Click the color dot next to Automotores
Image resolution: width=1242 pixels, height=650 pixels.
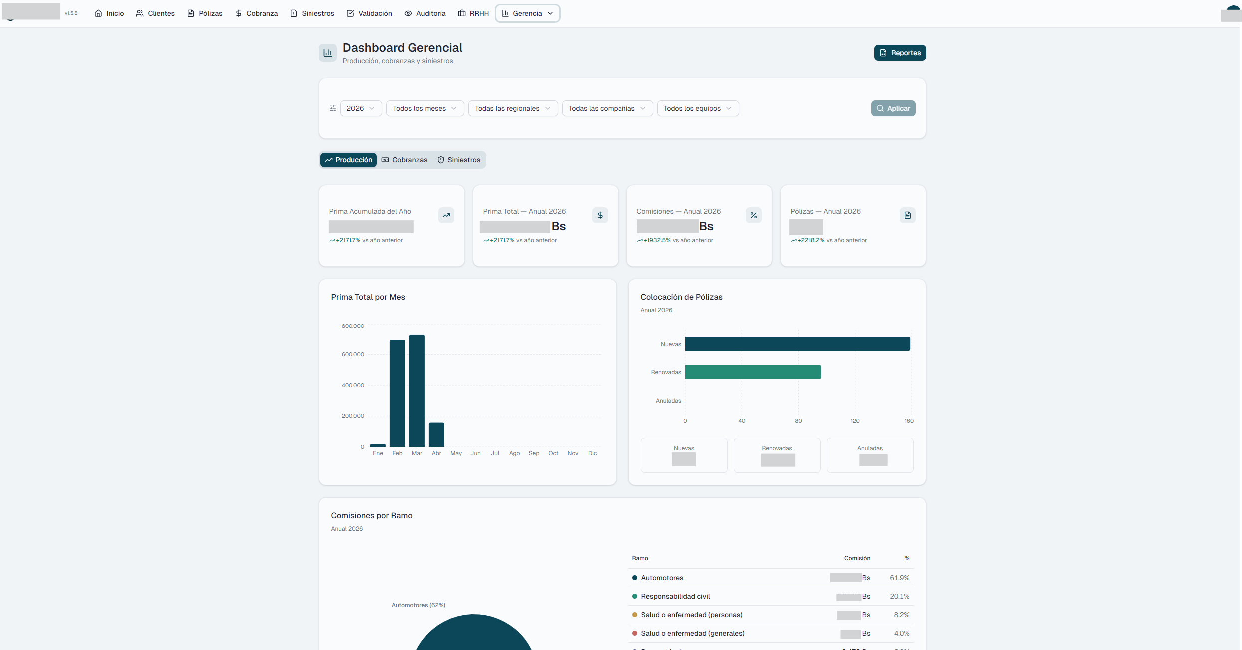coord(634,578)
